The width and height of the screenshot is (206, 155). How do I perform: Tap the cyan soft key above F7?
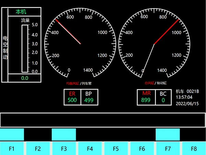click(168, 134)
